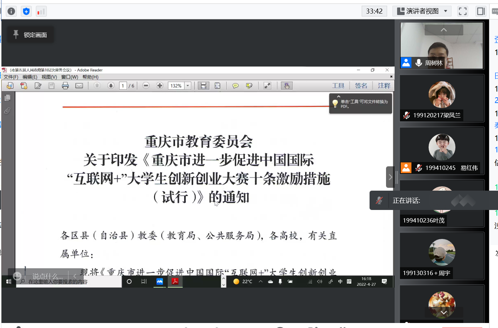Screen dimensions: 498x328
Task: Open Task View in taskbar
Action: [144, 282]
